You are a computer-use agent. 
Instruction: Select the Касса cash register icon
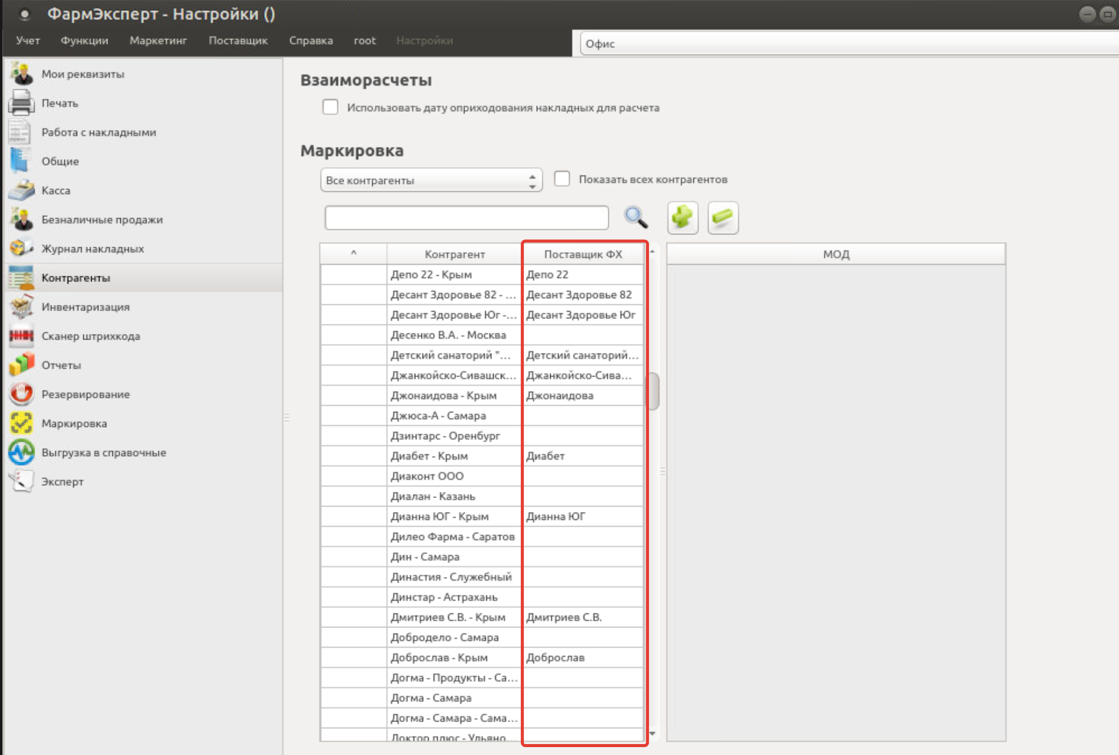21,191
